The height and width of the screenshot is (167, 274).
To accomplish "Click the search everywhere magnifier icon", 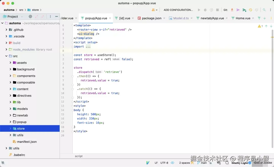I will pyautogui.click(x=264, y=10).
